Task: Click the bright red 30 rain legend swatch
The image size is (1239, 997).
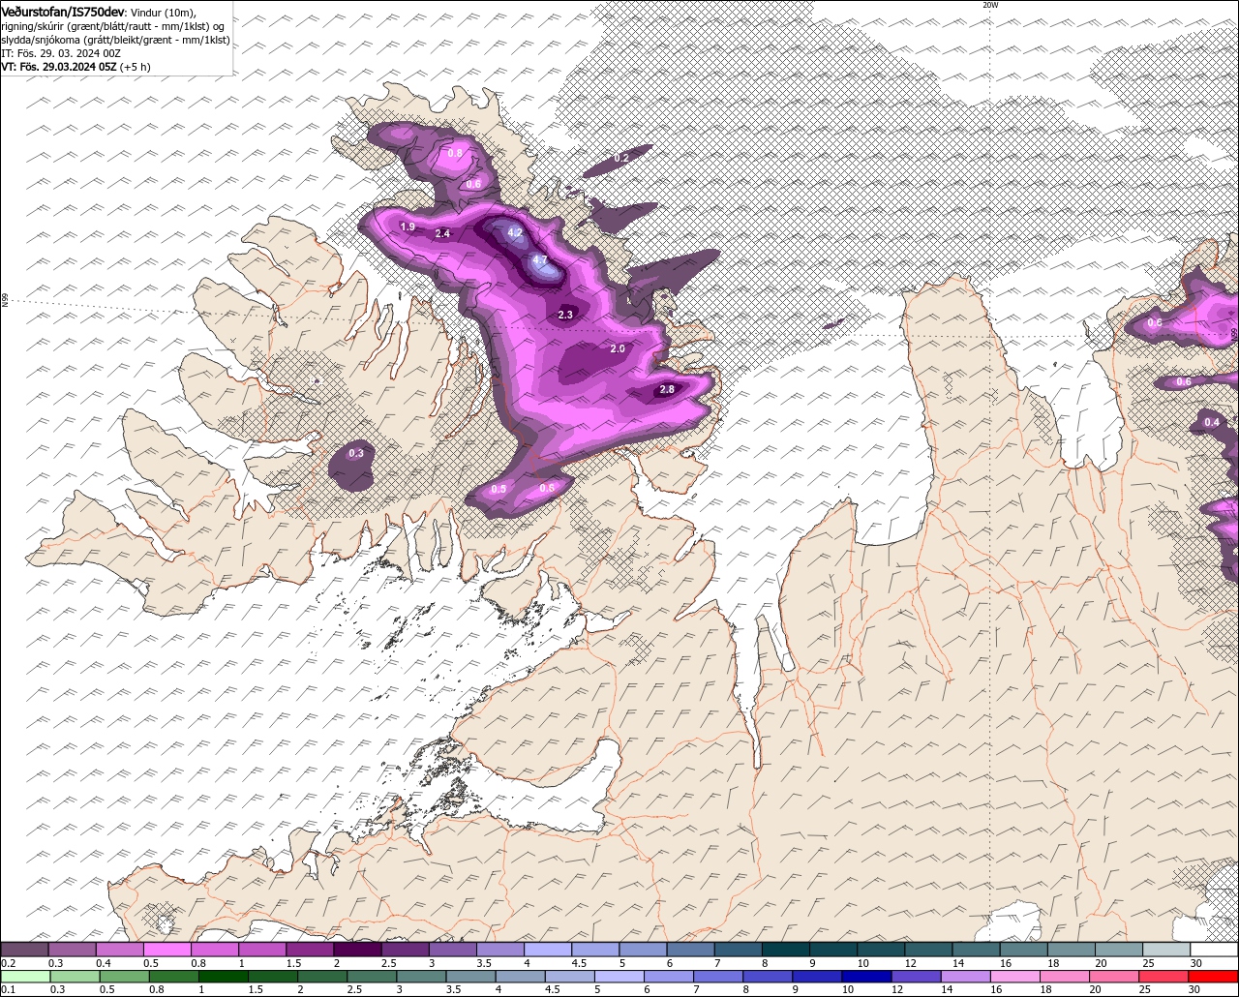Action: (x=1214, y=976)
